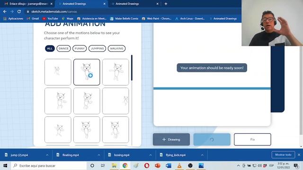
Task: Choose motion with character at right edge
Action: click(116, 101)
